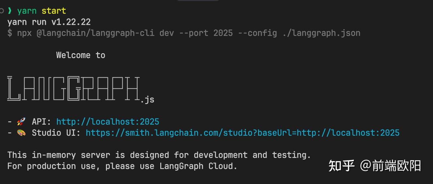Image resolution: width=433 pixels, height=184 pixels.
Task: Click the LangGraph Cloud text
Action: (198, 166)
